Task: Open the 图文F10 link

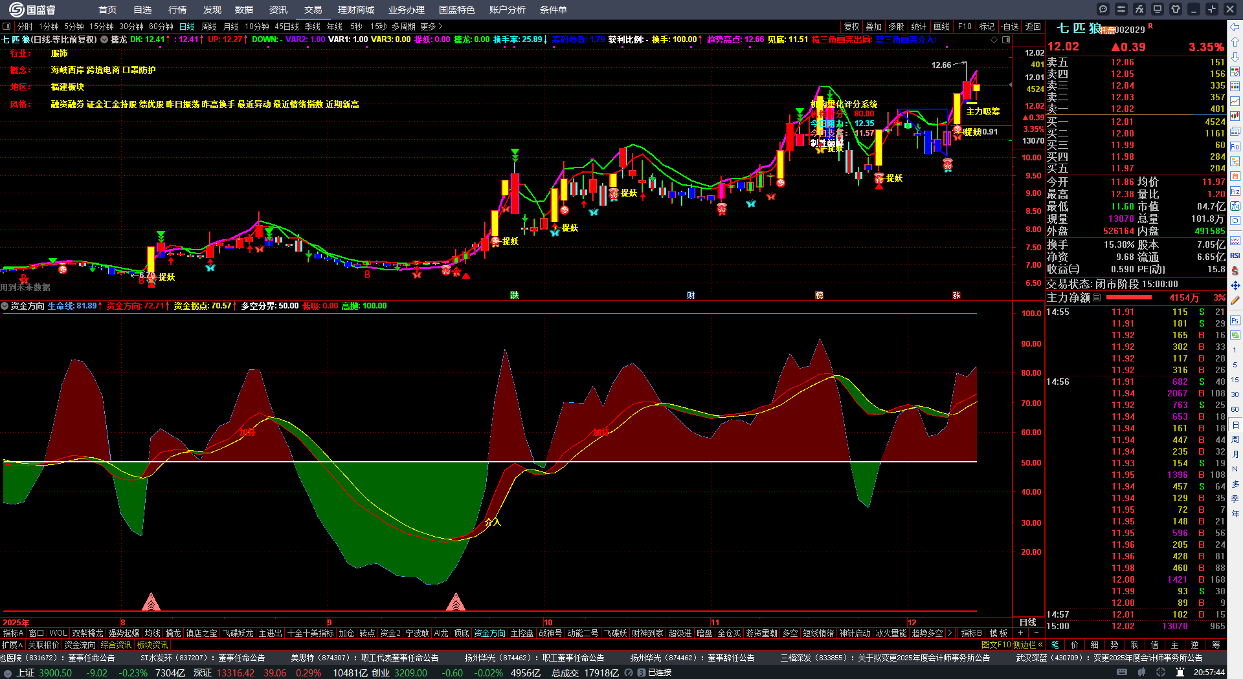Action: [x=996, y=645]
